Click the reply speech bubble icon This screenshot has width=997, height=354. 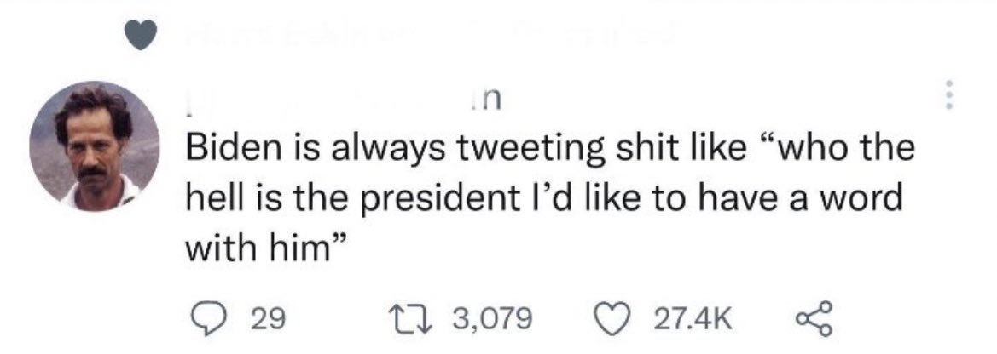(204, 319)
